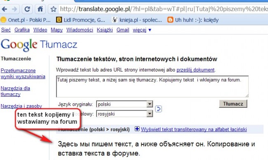Viewport: 268px width, 160px height.
Task: Reload the page with the refresh icon
Action: click(x=27, y=9)
